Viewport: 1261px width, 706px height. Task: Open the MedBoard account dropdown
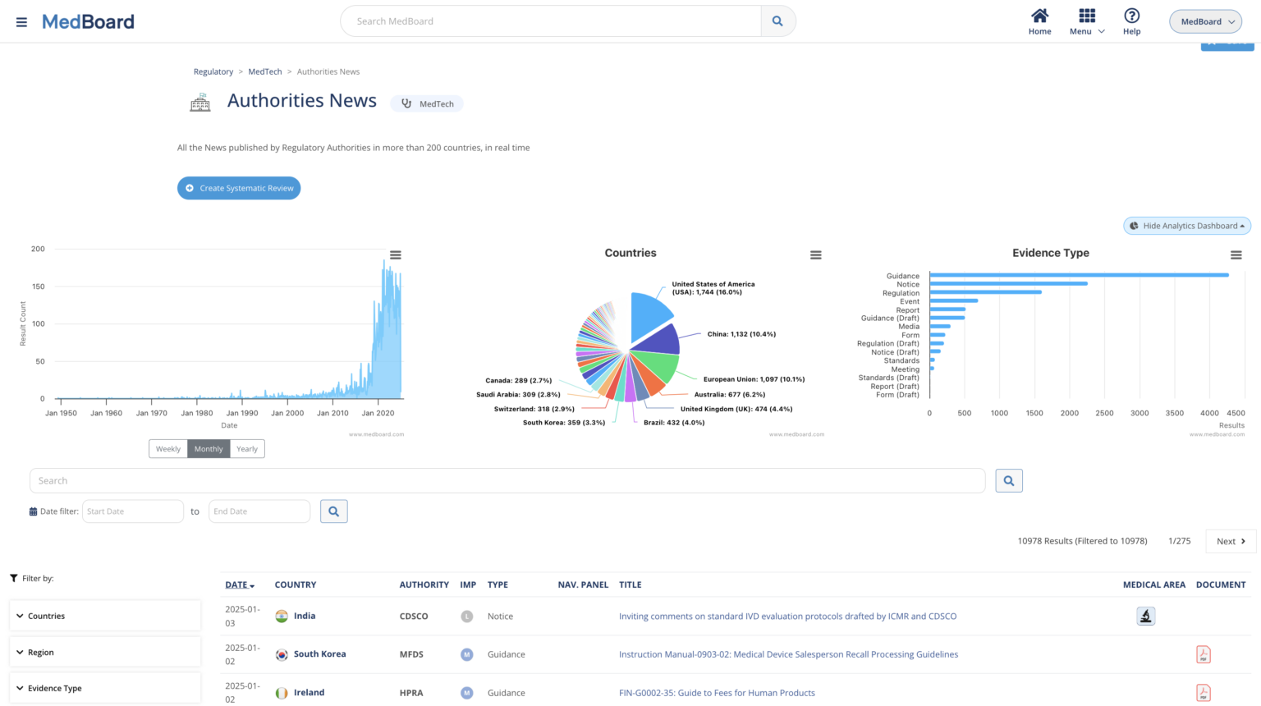[x=1204, y=21]
